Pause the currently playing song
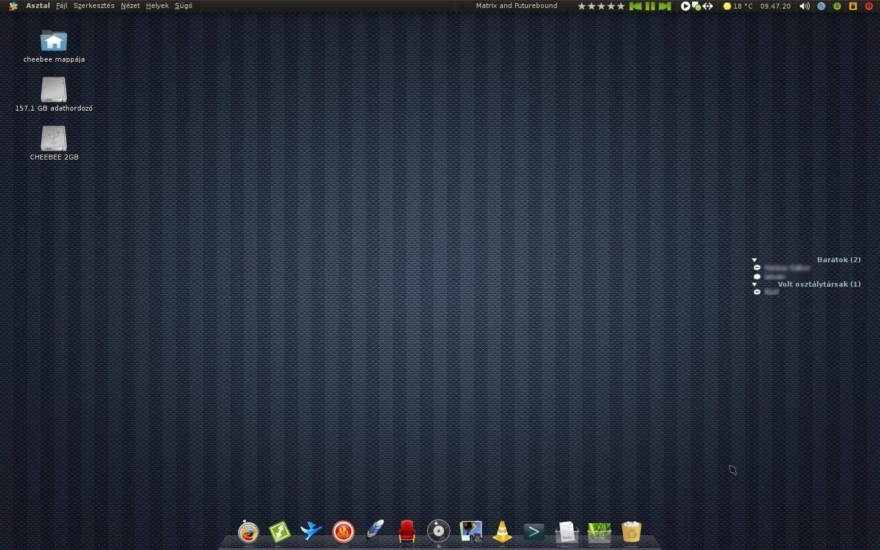Viewport: 880px width, 550px height. pyautogui.click(x=650, y=6)
